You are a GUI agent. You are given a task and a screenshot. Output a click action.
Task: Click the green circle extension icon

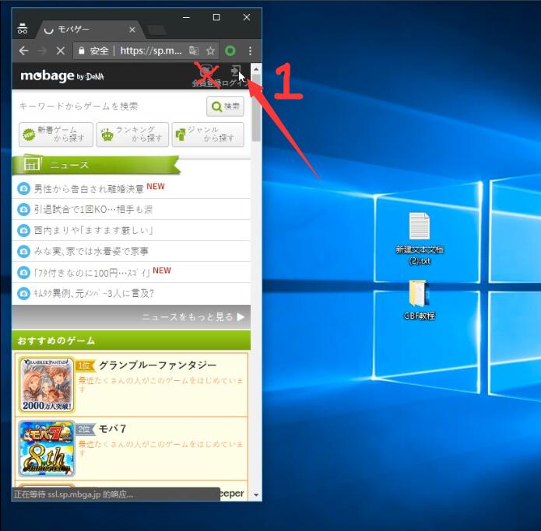point(230,51)
